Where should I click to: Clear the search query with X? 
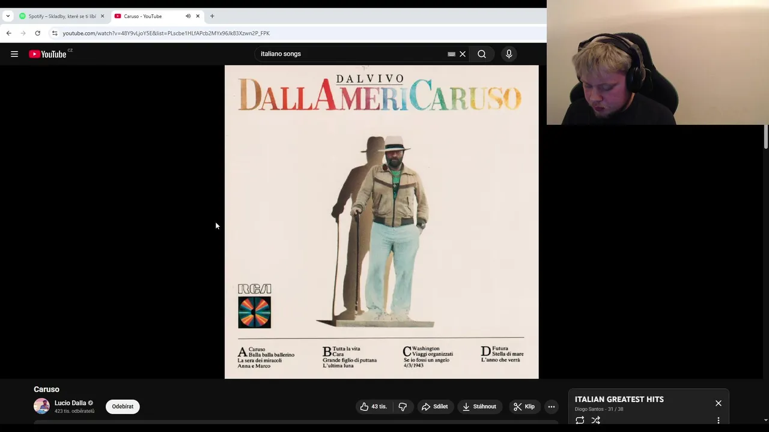[x=463, y=54]
